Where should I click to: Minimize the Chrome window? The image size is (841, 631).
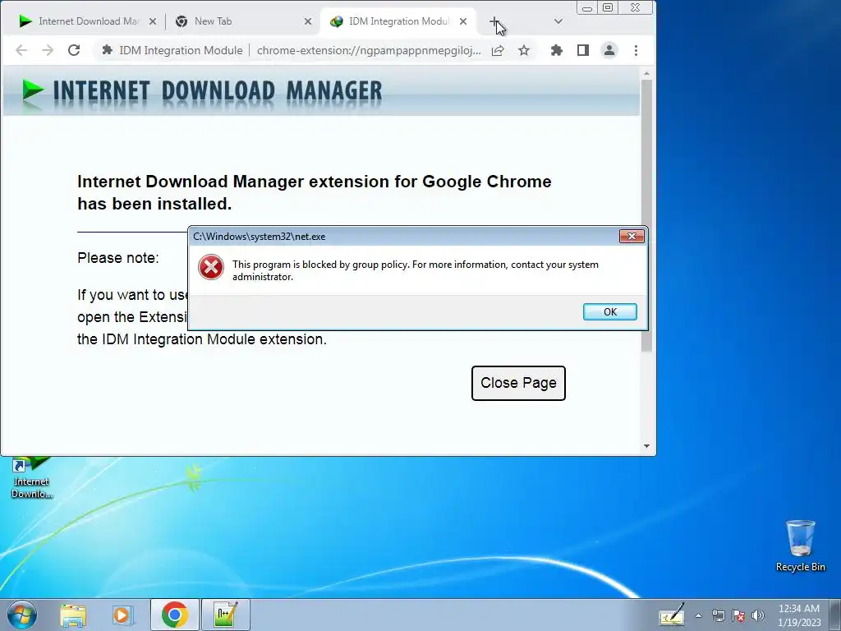pos(587,7)
